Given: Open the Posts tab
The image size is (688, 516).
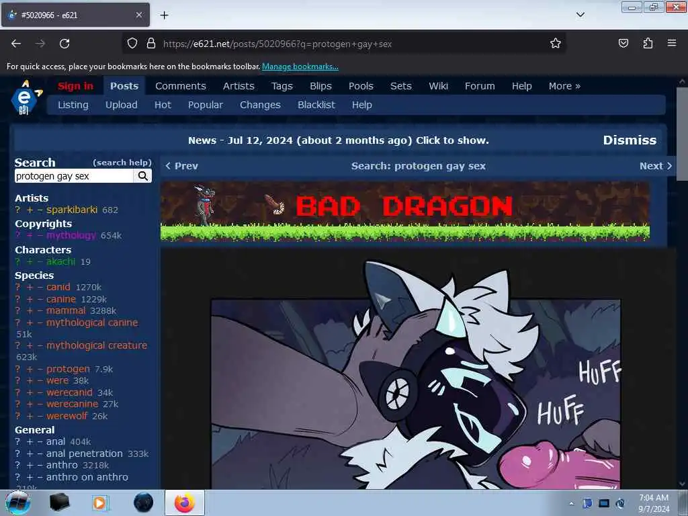Looking at the screenshot, I should 124,86.
